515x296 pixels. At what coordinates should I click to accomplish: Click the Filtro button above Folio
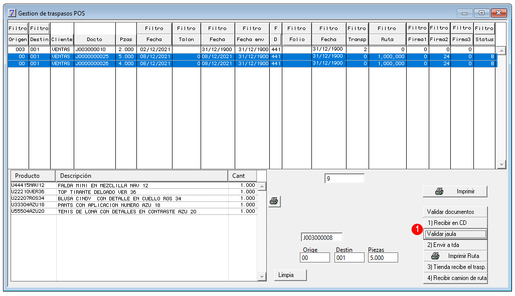(x=296, y=28)
